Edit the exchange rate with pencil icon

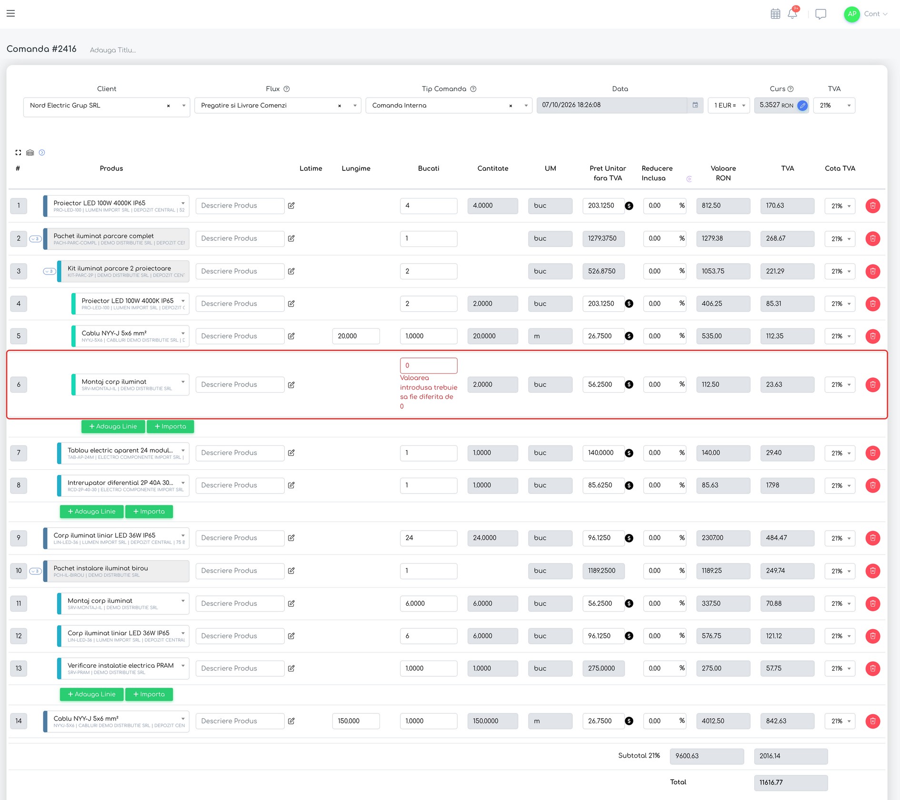tap(802, 106)
